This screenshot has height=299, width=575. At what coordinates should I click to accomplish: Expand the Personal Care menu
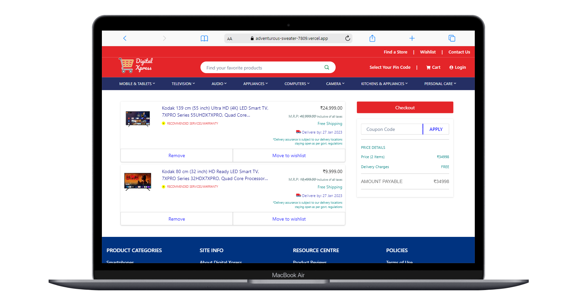tap(440, 84)
